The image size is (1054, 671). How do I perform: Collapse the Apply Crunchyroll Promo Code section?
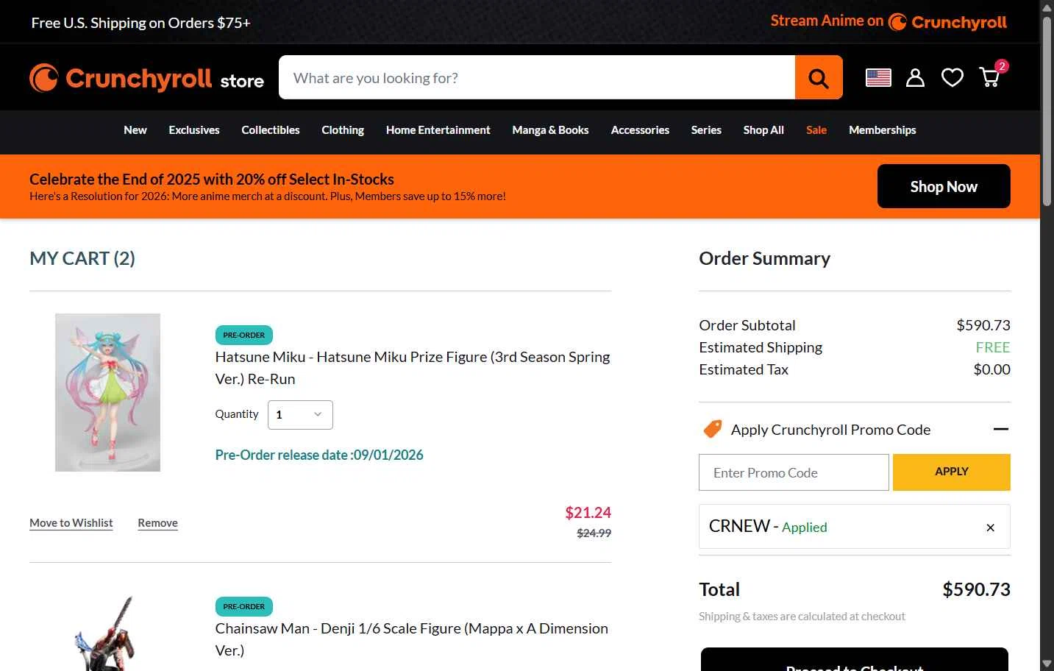(x=1001, y=429)
